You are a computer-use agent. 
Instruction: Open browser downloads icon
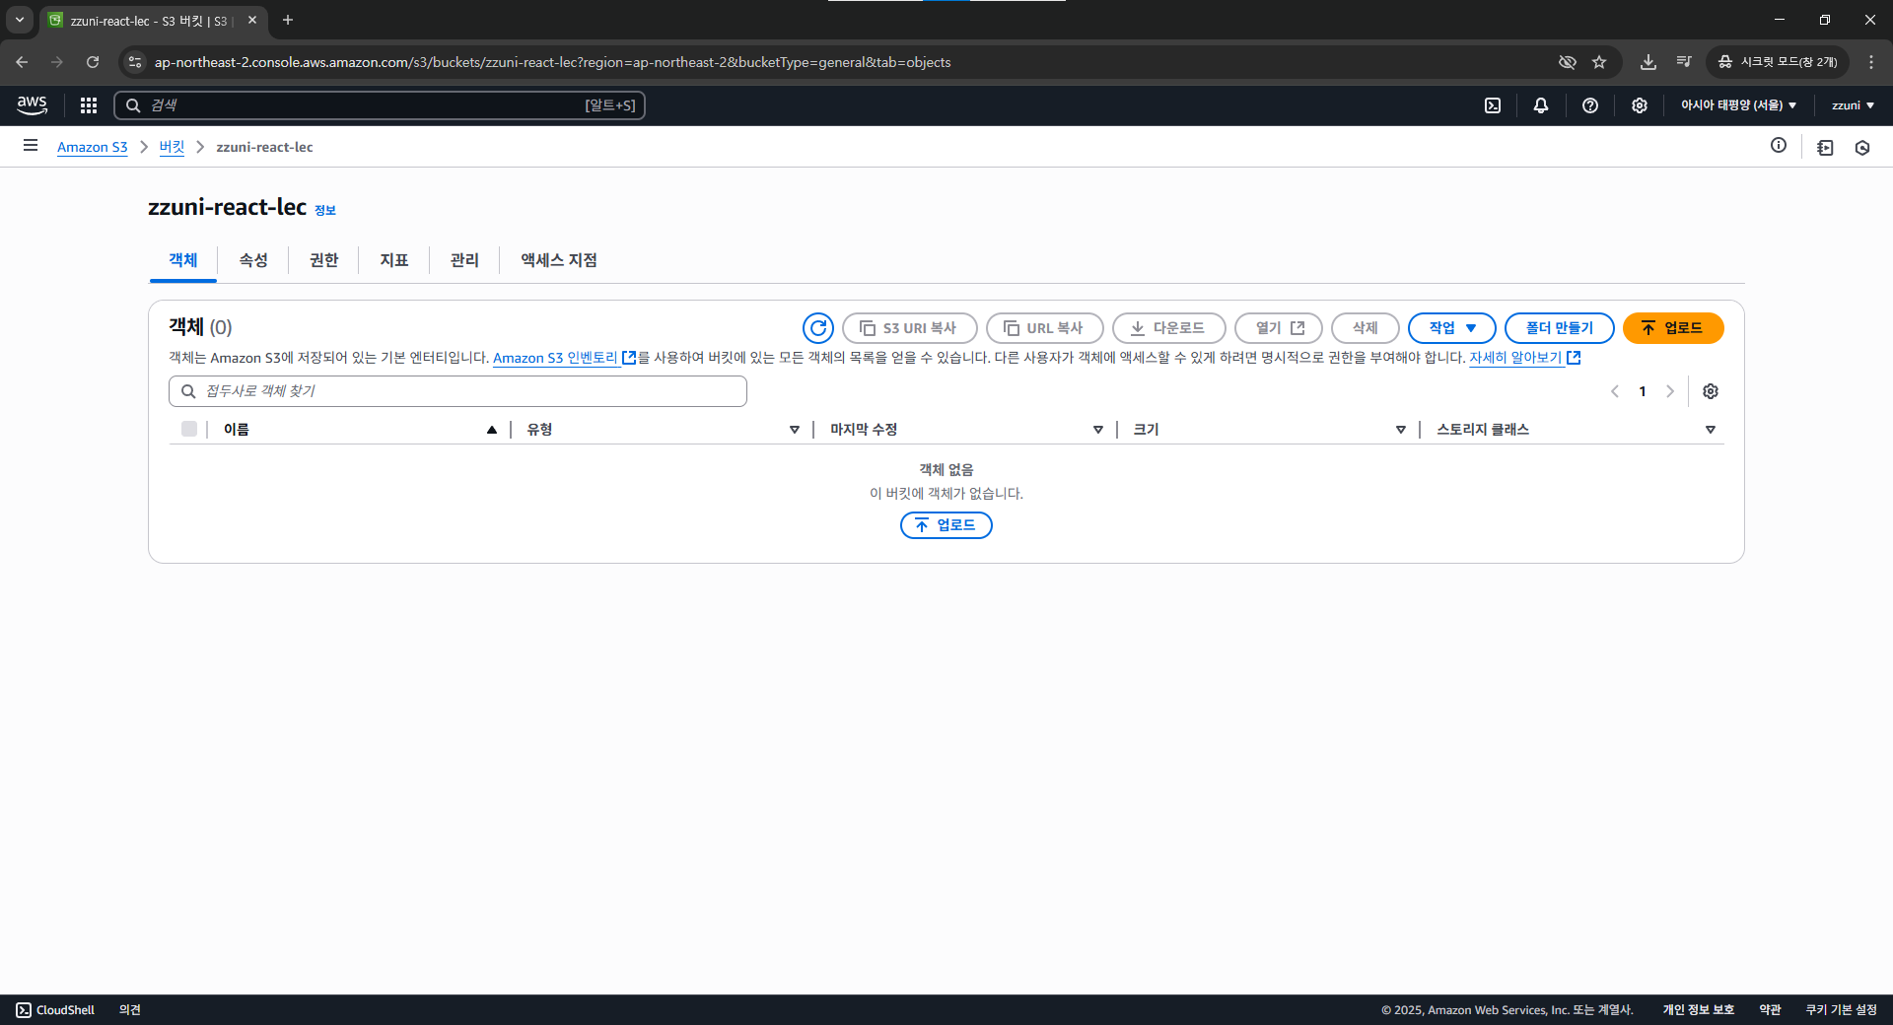tap(1648, 62)
